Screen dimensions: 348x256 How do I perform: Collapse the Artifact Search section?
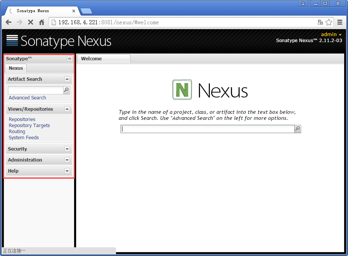pos(67,79)
